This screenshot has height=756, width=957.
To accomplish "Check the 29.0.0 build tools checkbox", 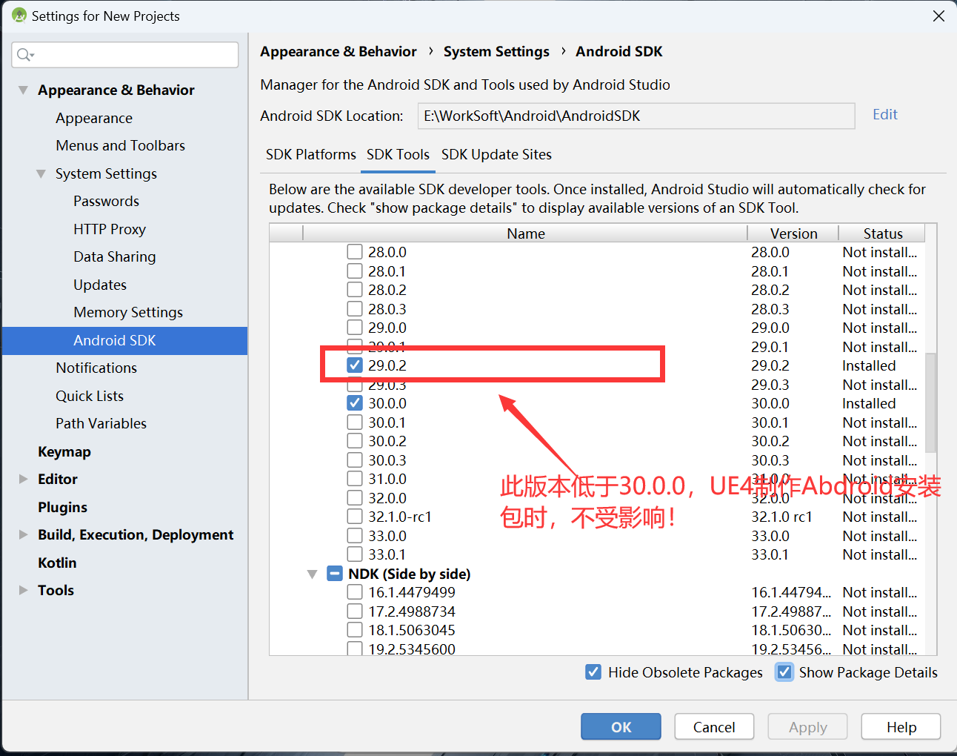I will [x=355, y=328].
